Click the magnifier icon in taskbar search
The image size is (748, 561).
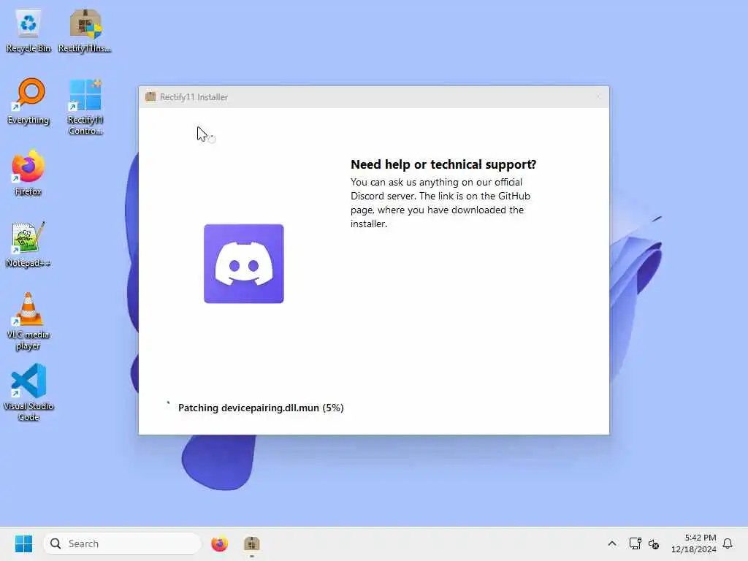(x=56, y=543)
